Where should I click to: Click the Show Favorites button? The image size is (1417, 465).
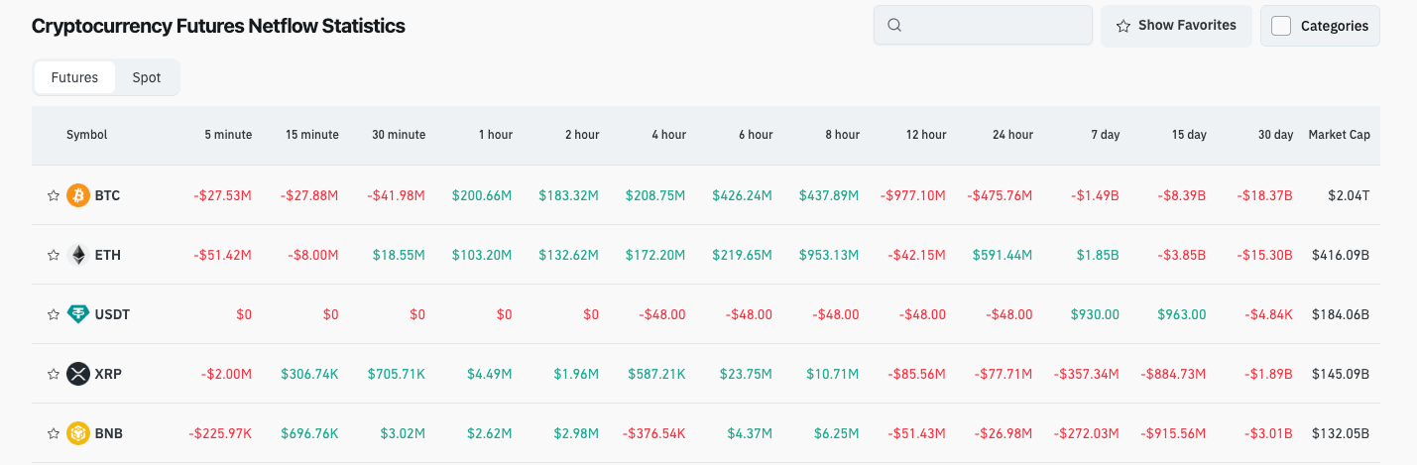pos(1176,26)
